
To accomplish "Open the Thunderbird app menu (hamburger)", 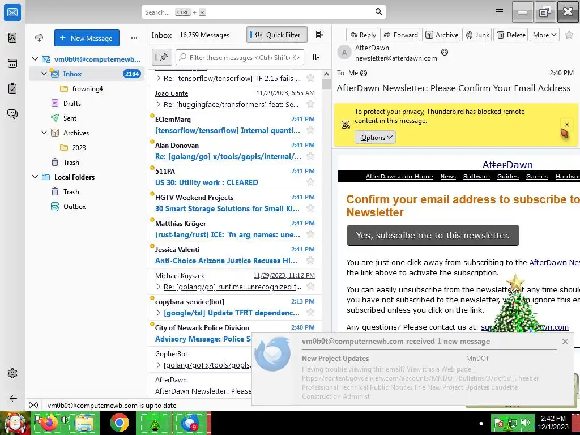I will pyautogui.click(x=500, y=12).
